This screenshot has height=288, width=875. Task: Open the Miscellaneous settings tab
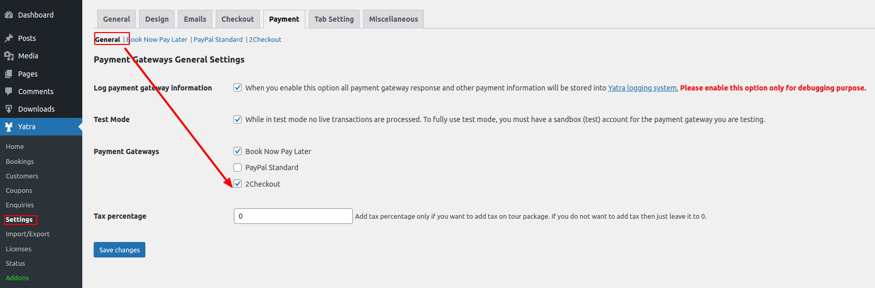pos(393,19)
